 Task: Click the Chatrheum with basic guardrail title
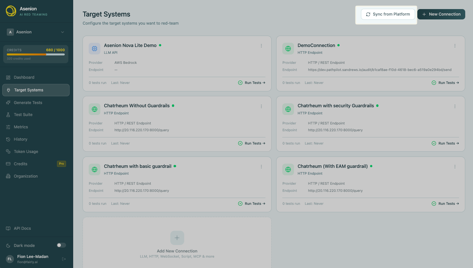click(x=138, y=166)
